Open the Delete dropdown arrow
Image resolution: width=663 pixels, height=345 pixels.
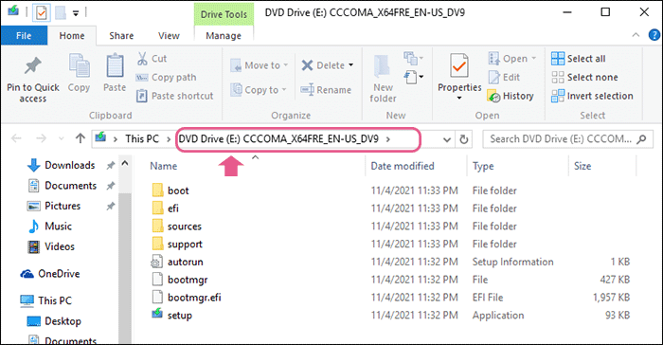coord(351,65)
